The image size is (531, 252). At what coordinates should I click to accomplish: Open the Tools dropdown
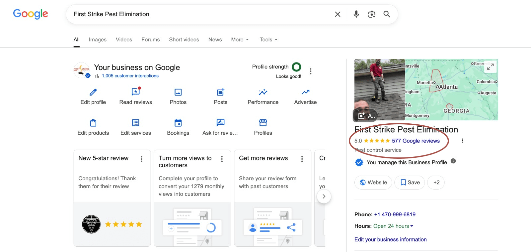tap(268, 40)
